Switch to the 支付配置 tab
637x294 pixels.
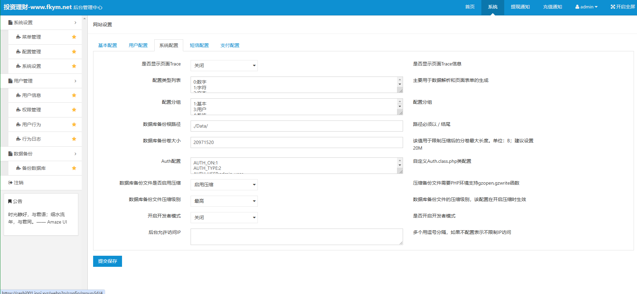pyautogui.click(x=230, y=45)
